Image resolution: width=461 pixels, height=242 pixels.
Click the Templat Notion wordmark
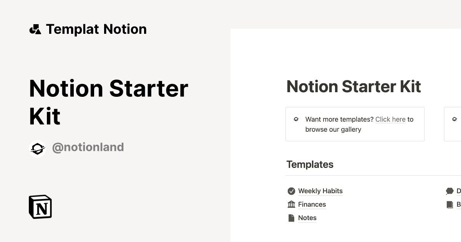pos(96,29)
